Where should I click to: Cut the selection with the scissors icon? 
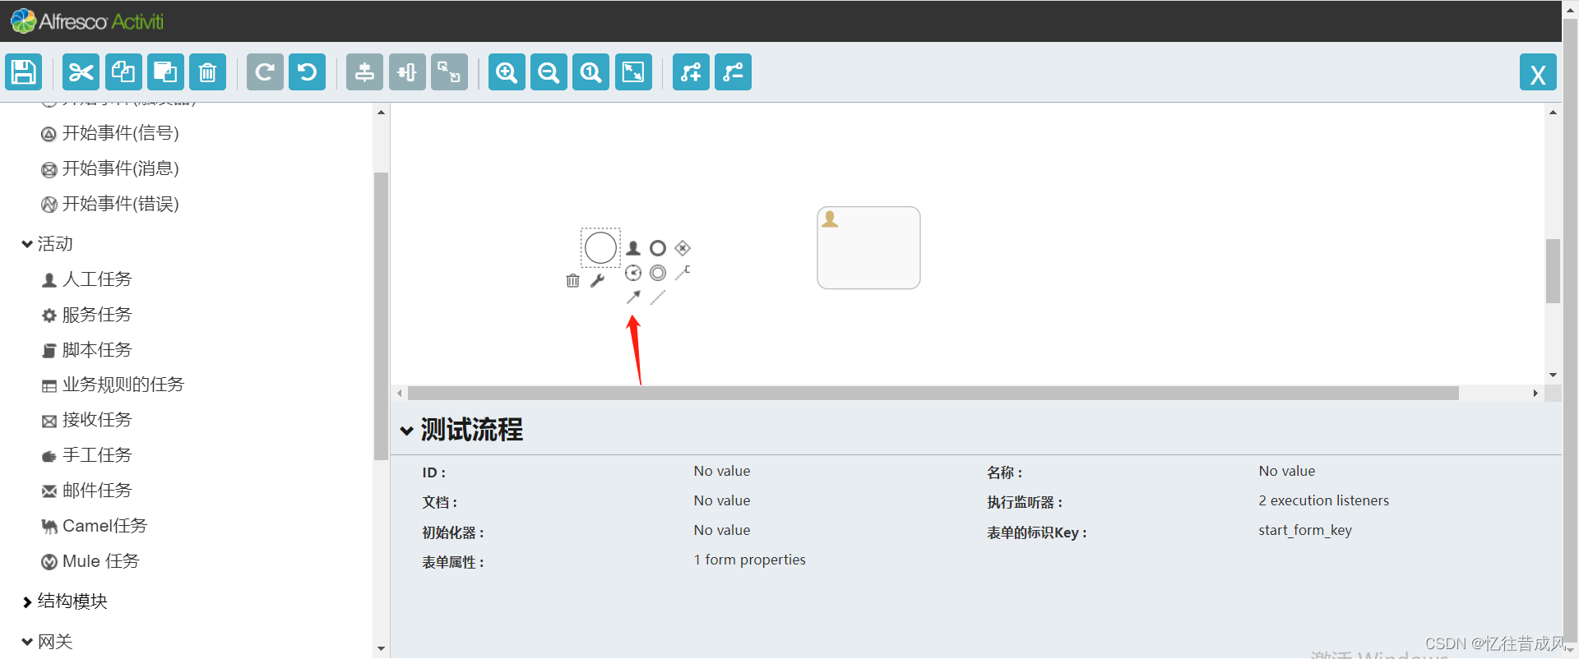tap(81, 72)
